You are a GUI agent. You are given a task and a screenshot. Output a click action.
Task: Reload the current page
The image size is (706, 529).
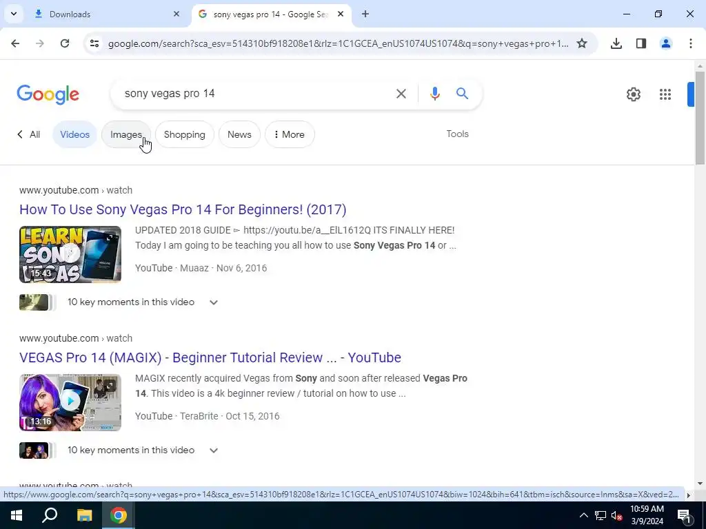point(65,43)
